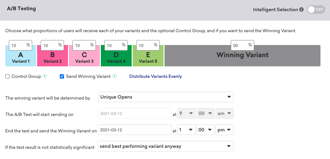
Task: Open the start am/pm dropdown
Action: [x=225, y=113]
